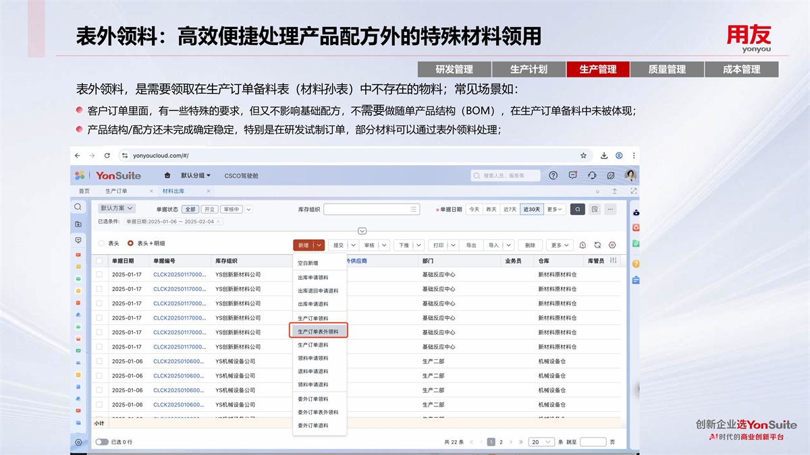This screenshot has height=455, width=810.
Task: Click the customer service headset icon
Action: click(x=592, y=175)
